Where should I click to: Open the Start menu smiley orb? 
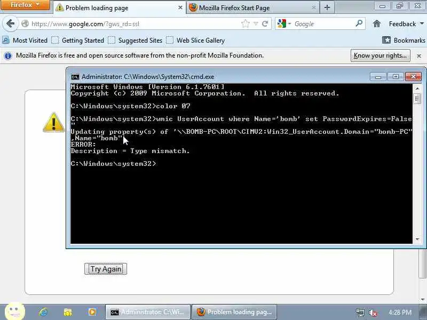tap(15, 311)
